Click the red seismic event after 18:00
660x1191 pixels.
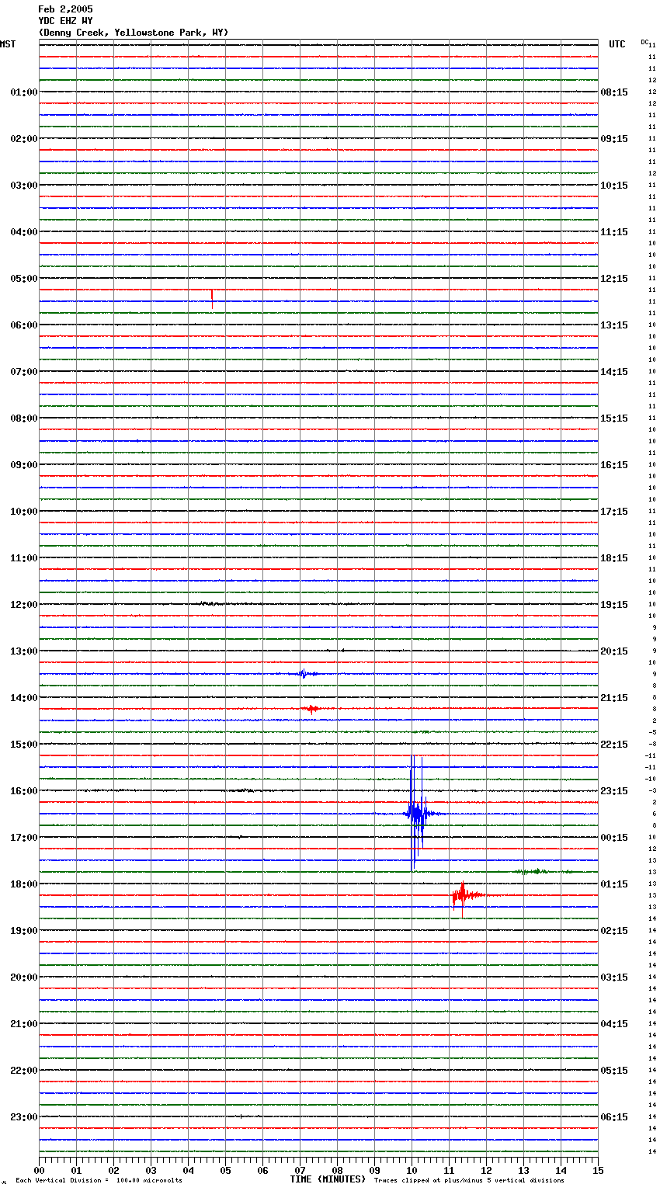point(464,896)
